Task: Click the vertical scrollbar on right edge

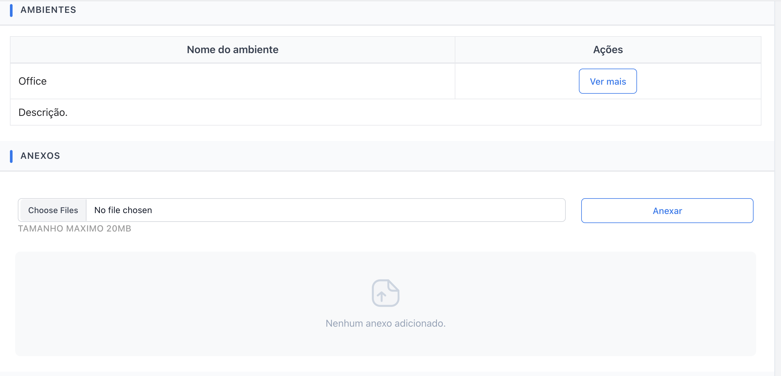Action: [778, 188]
